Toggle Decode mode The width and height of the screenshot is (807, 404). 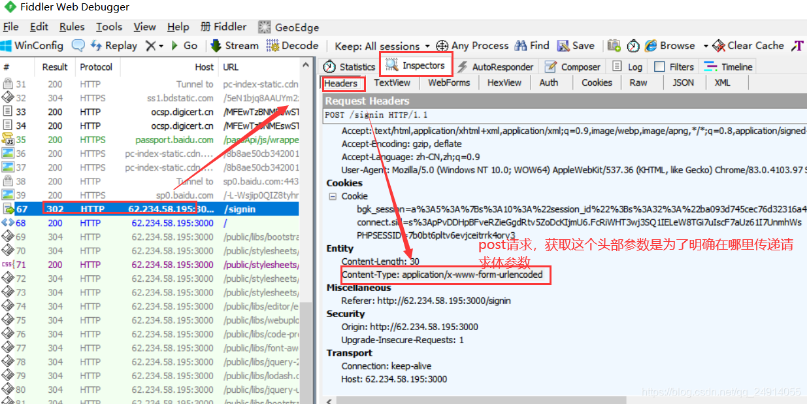[x=291, y=46]
